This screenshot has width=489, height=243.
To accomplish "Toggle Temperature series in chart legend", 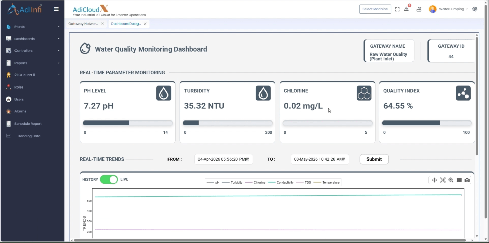I will pos(327,182).
